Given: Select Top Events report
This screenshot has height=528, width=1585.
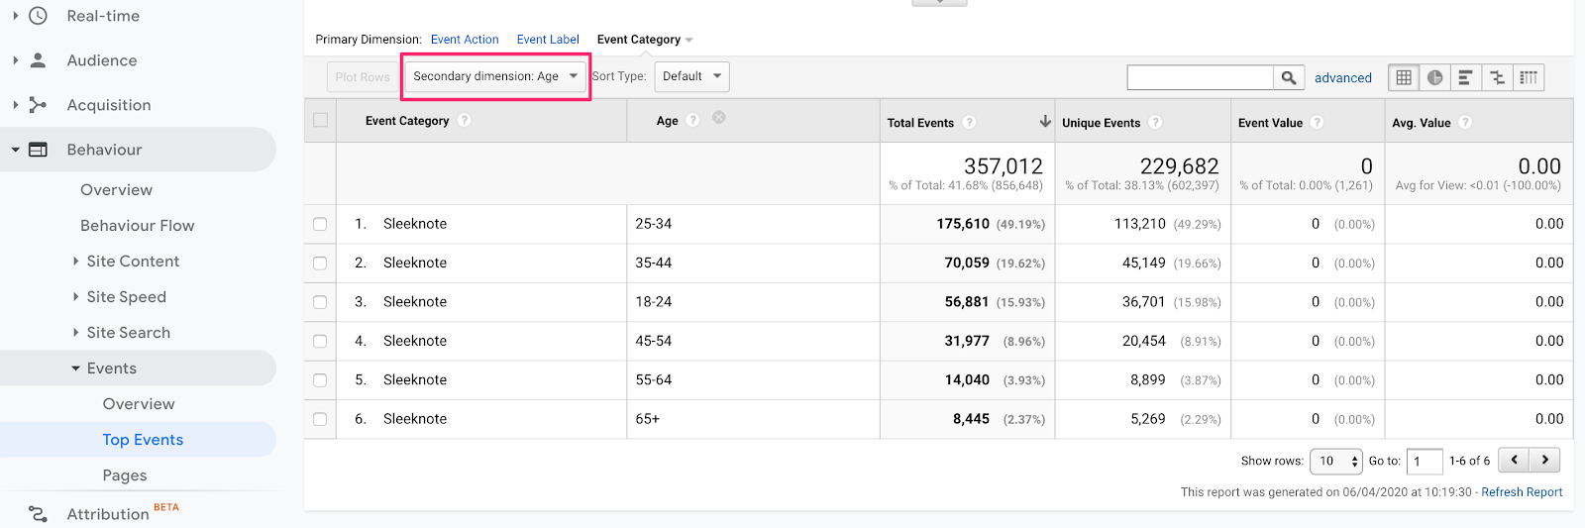Looking at the screenshot, I should pyautogui.click(x=143, y=440).
